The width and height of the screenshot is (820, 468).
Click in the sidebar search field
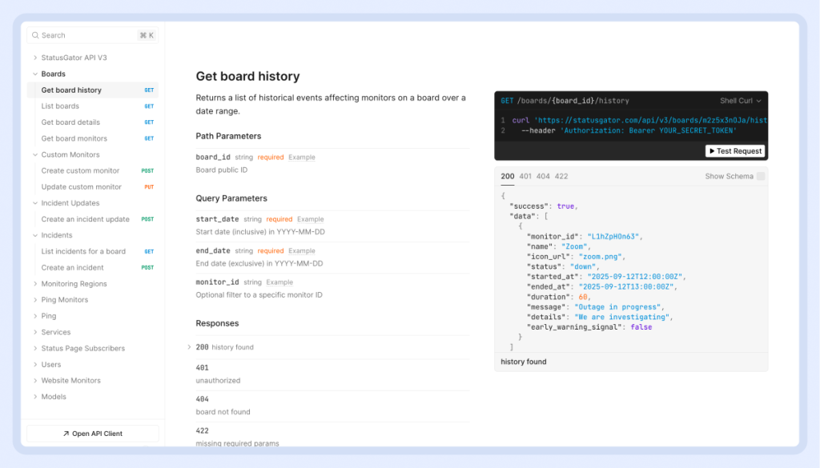pos(88,35)
